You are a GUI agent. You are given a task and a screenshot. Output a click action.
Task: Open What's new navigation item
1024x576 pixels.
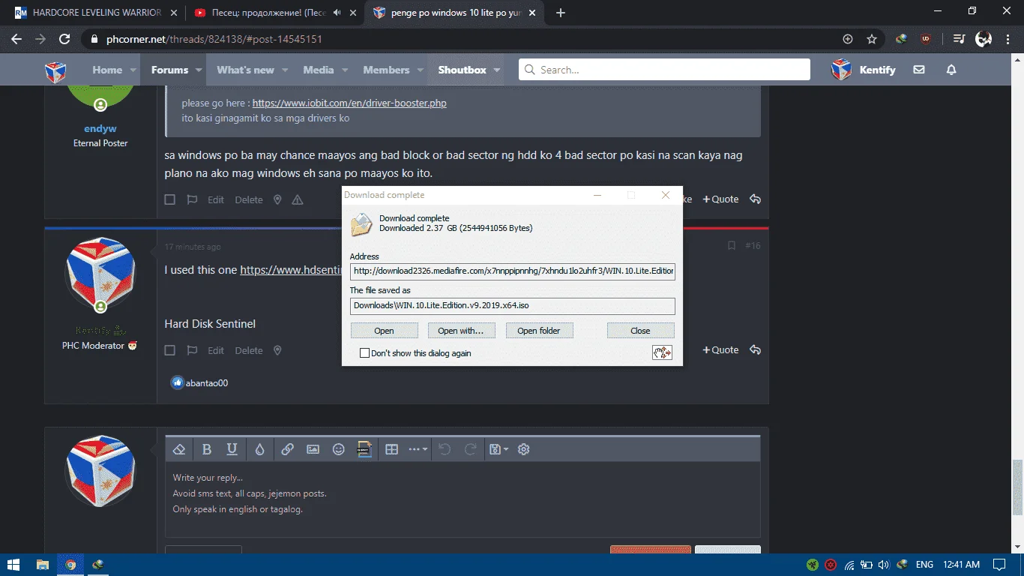click(x=245, y=70)
